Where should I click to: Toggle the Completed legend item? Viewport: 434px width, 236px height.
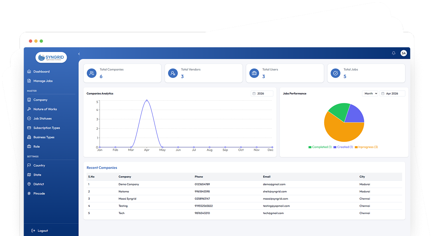[320, 147]
